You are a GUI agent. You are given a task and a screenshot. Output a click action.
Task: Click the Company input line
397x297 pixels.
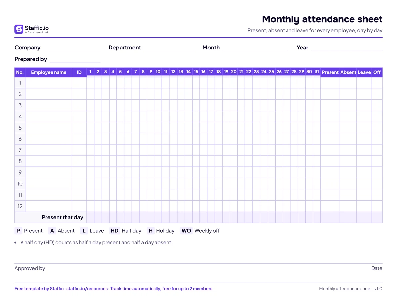72,48
